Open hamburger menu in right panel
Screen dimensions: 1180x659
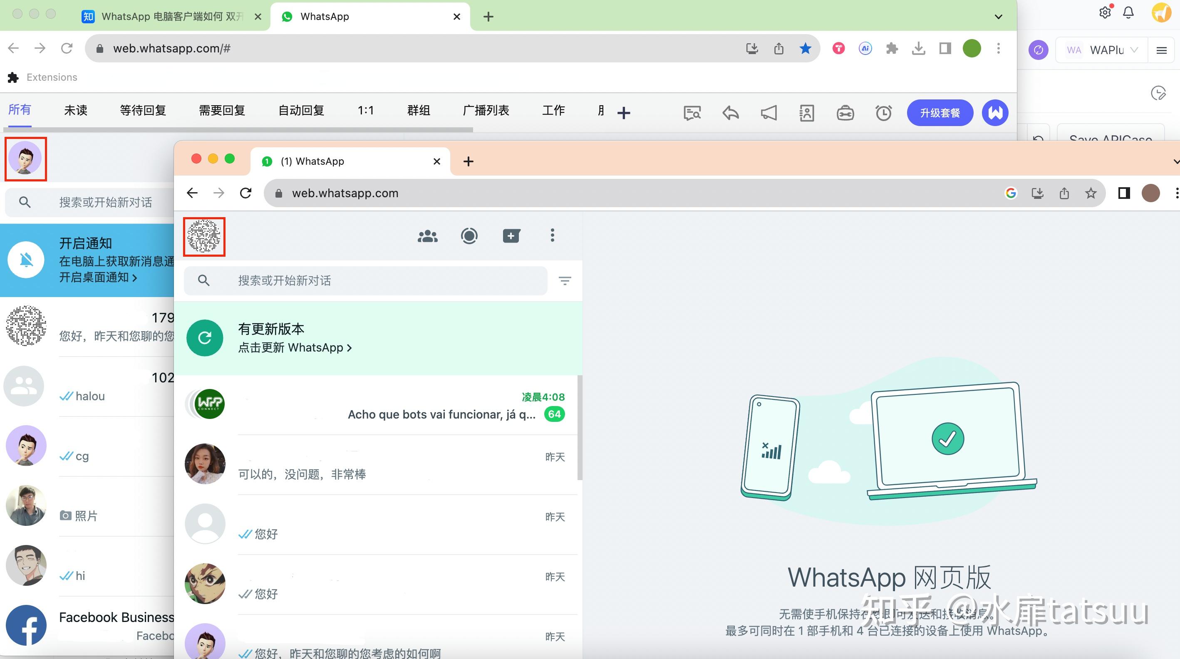1161,50
